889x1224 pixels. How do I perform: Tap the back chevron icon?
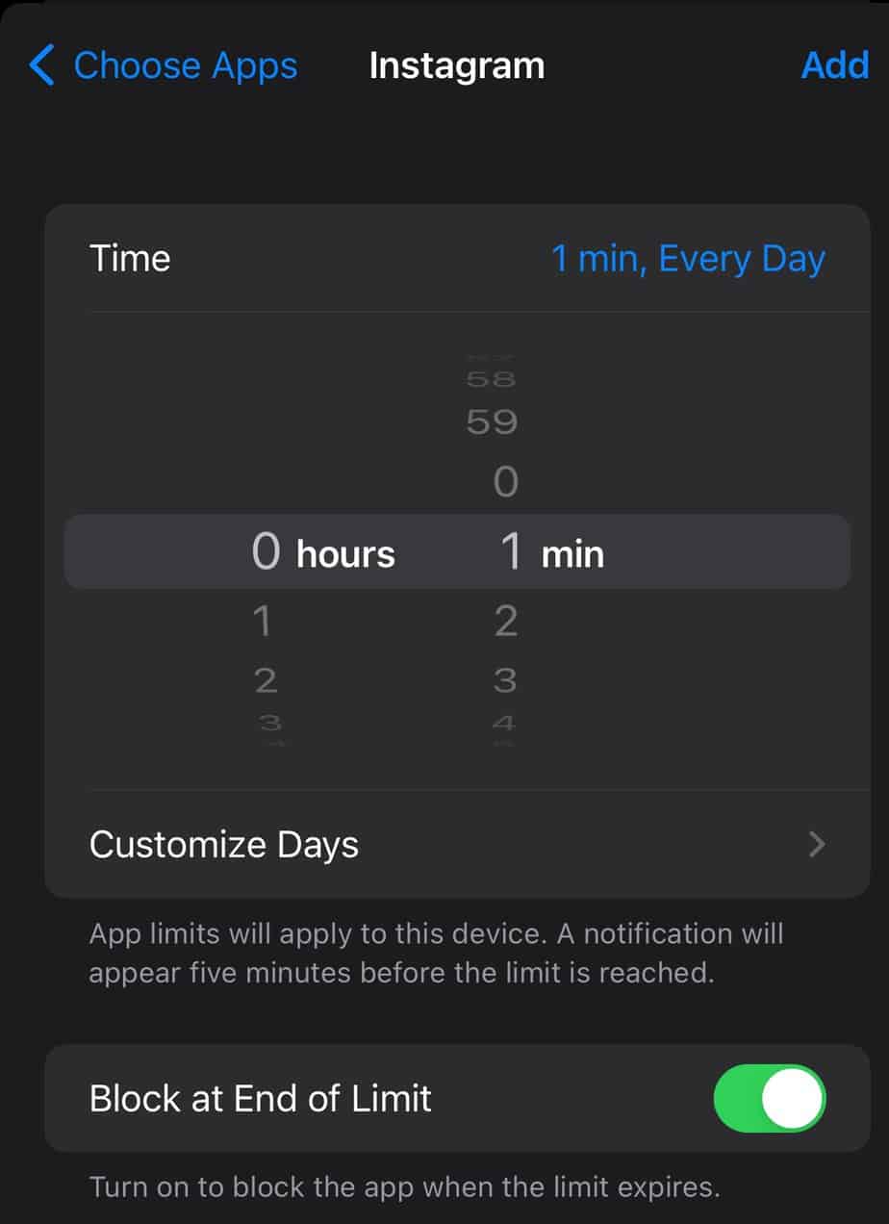[x=41, y=65]
